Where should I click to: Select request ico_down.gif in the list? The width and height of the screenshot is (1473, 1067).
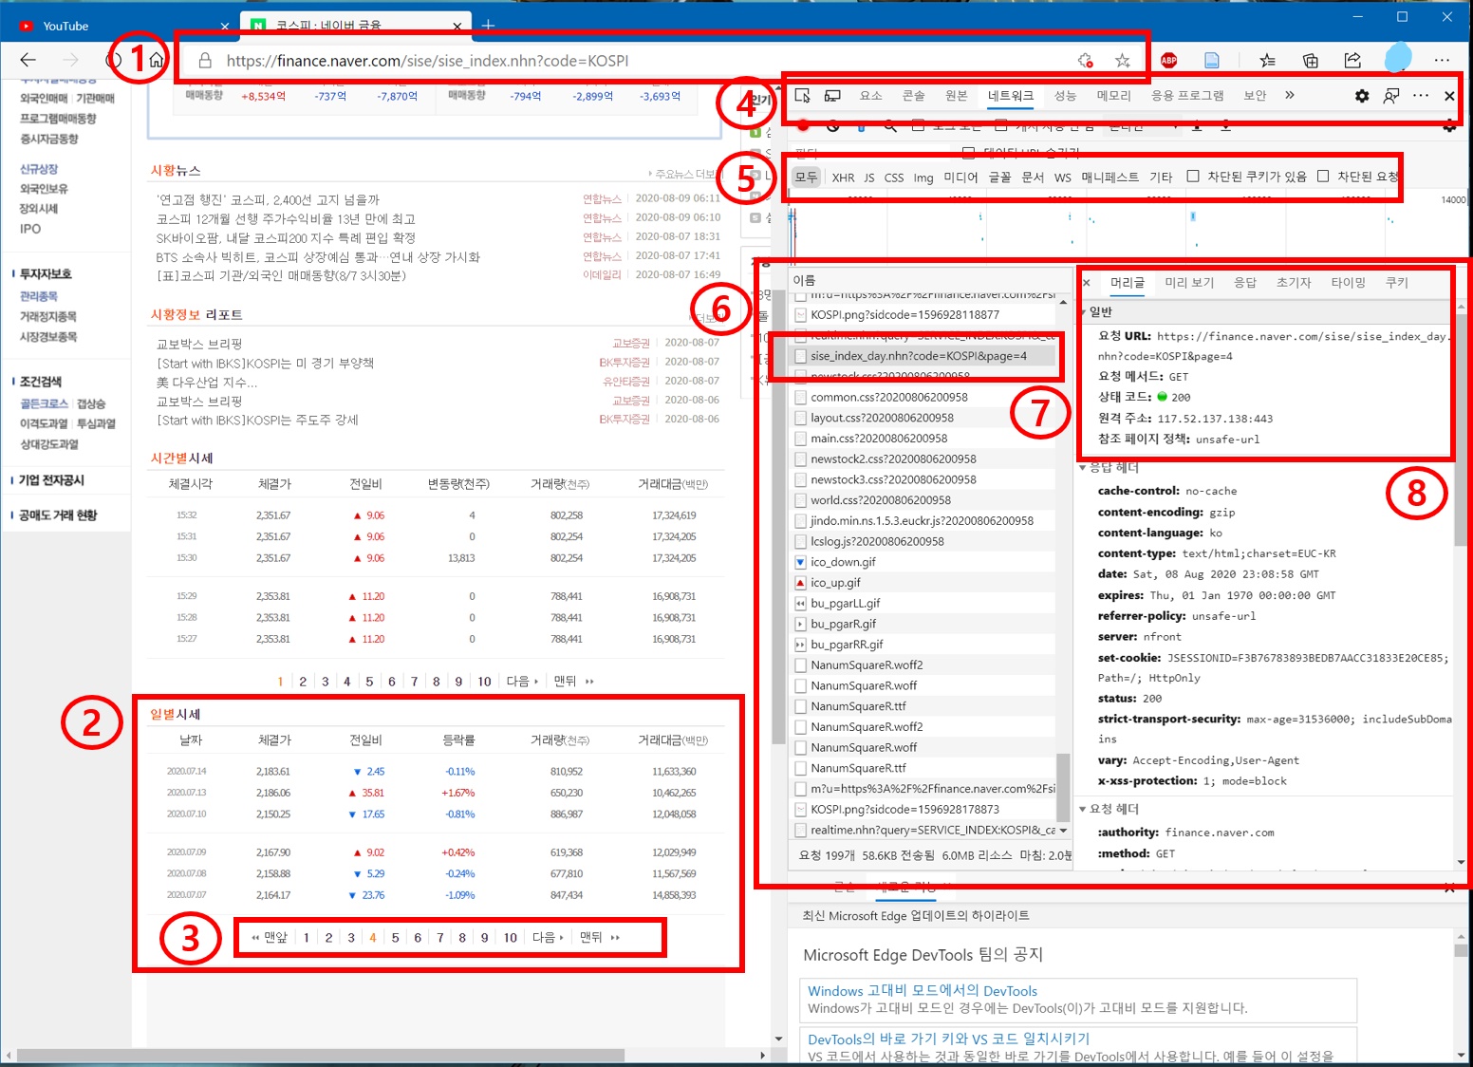923,562
